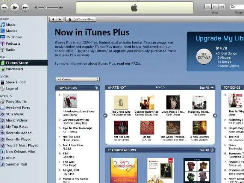
Task: Open the Podcasts library
Action: pos(13,43)
